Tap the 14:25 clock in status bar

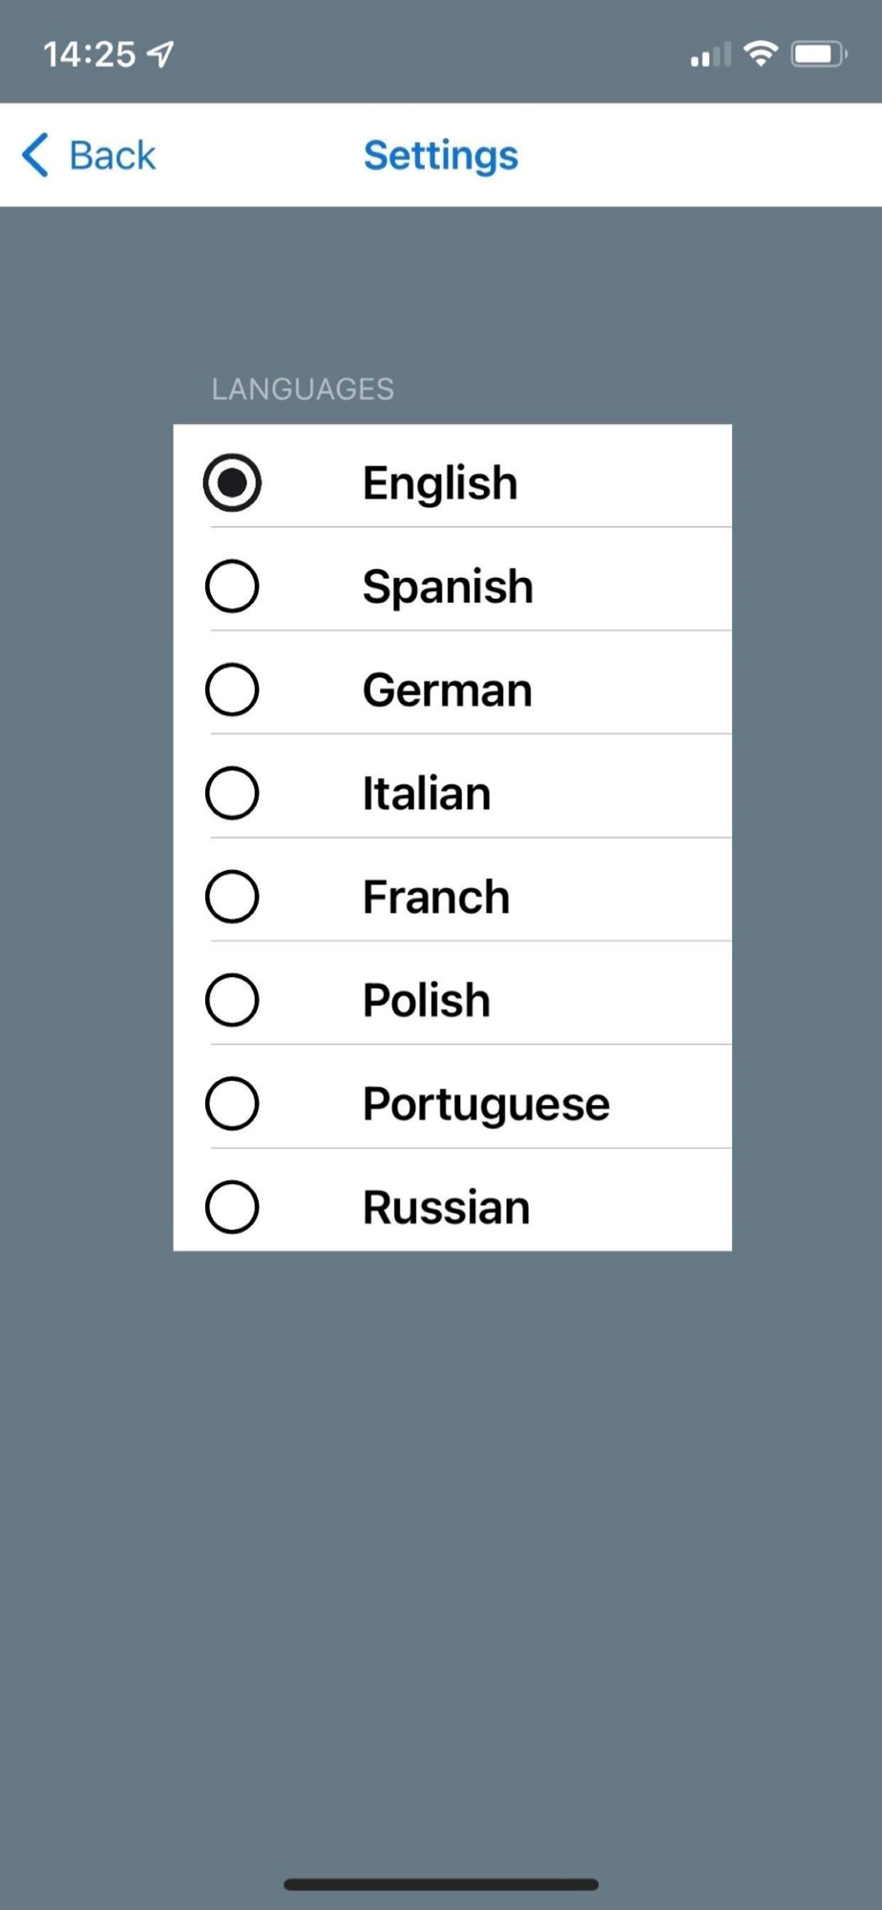pos(90,54)
